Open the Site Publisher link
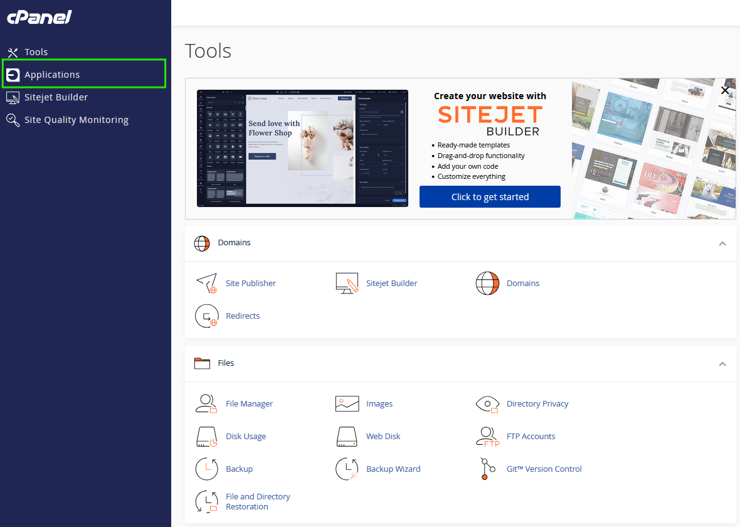Image resolution: width=740 pixels, height=527 pixels. pyautogui.click(x=251, y=284)
